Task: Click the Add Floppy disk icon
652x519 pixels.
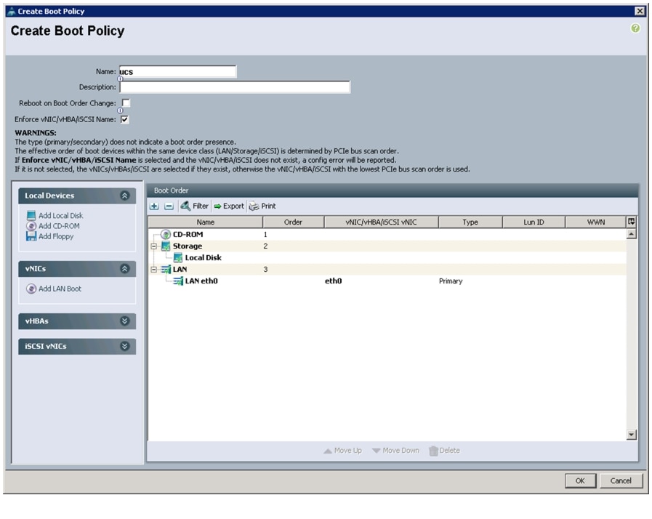Action: [x=31, y=236]
